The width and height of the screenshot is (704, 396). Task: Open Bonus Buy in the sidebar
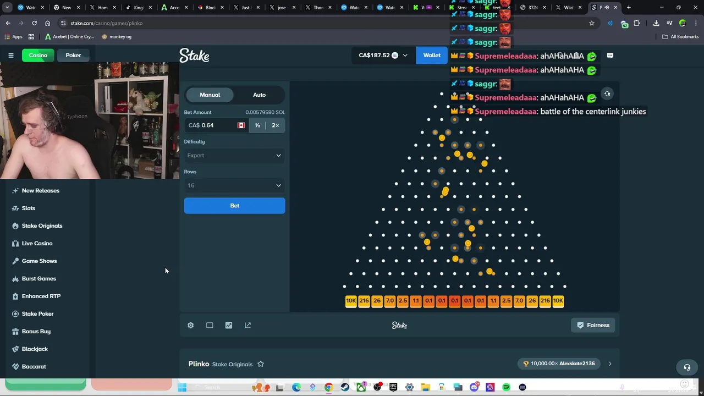[36, 331]
